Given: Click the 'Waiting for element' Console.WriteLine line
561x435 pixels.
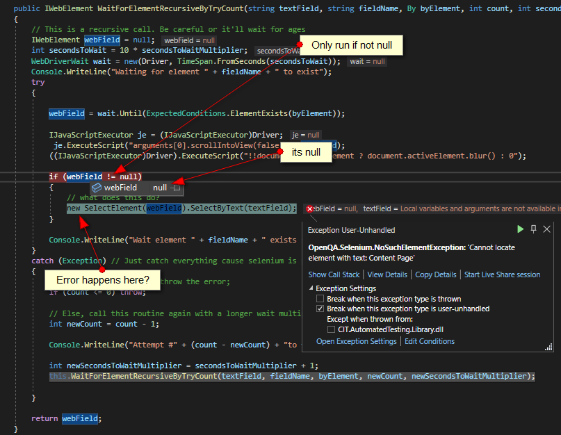Looking at the screenshot, I should point(181,72).
